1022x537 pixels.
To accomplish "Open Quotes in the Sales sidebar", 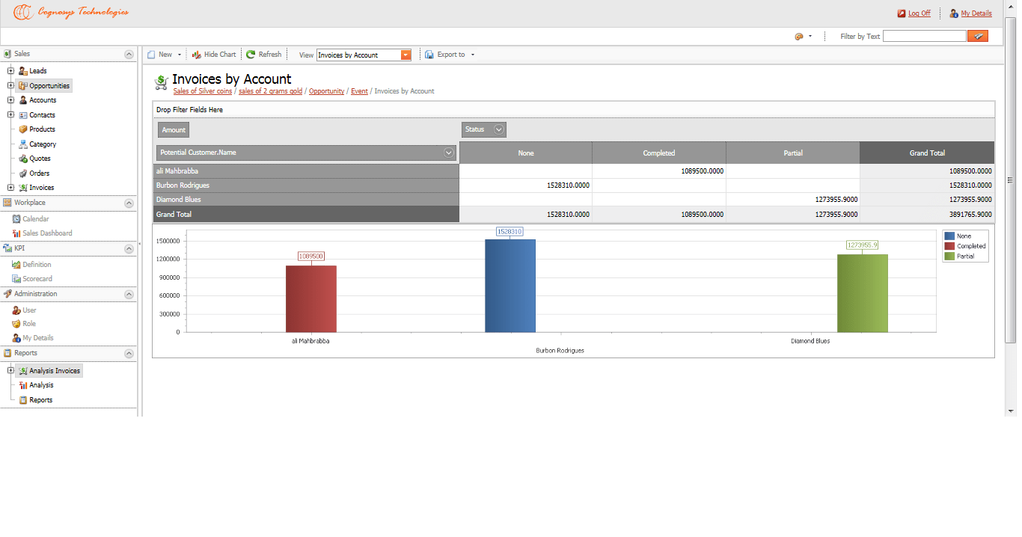I will coord(40,159).
